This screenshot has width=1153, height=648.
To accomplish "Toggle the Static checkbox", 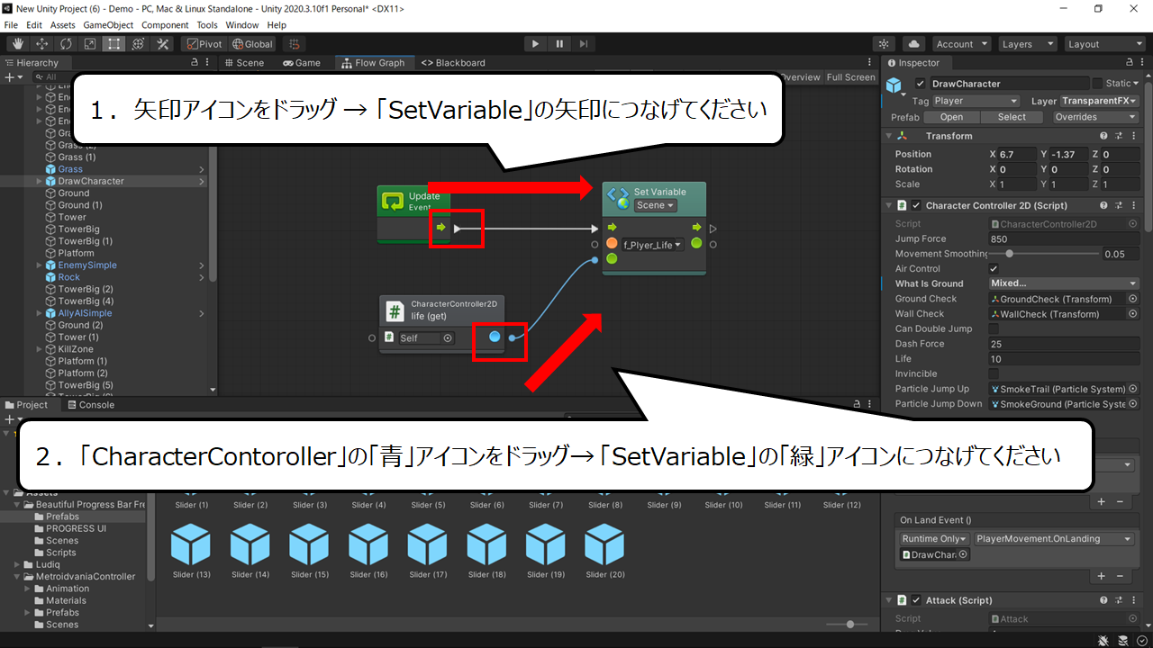I will [1097, 84].
